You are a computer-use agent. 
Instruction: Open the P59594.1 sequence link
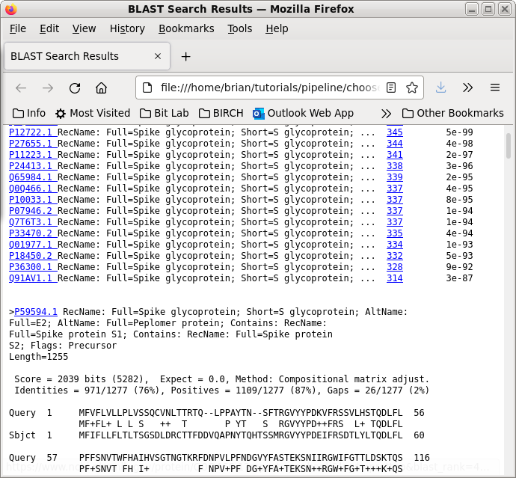point(36,312)
